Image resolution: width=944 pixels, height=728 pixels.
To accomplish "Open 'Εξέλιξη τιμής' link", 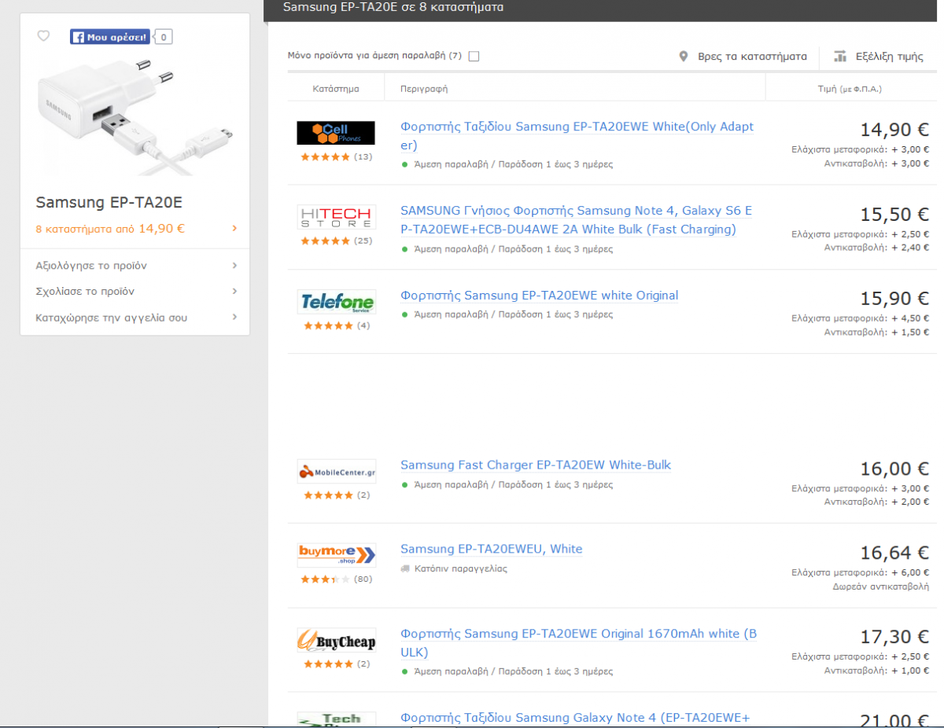I will (890, 57).
